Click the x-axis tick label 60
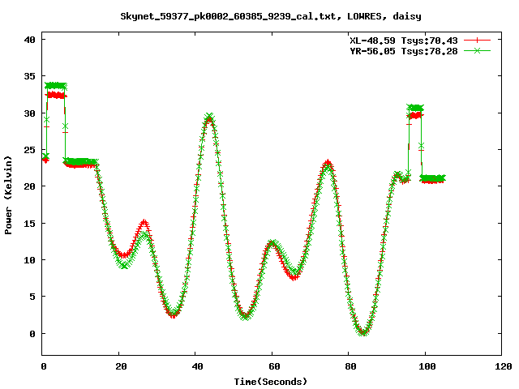Viewport: 519px width, 389px height. point(274,366)
